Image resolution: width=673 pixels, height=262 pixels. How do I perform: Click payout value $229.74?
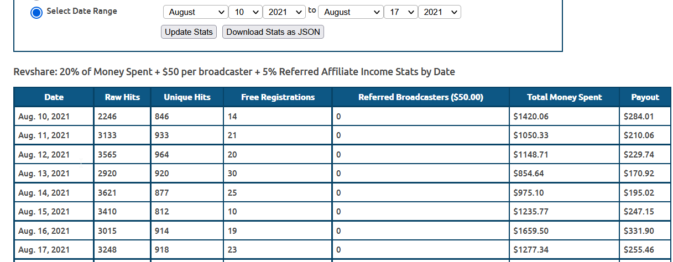(639, 155)
